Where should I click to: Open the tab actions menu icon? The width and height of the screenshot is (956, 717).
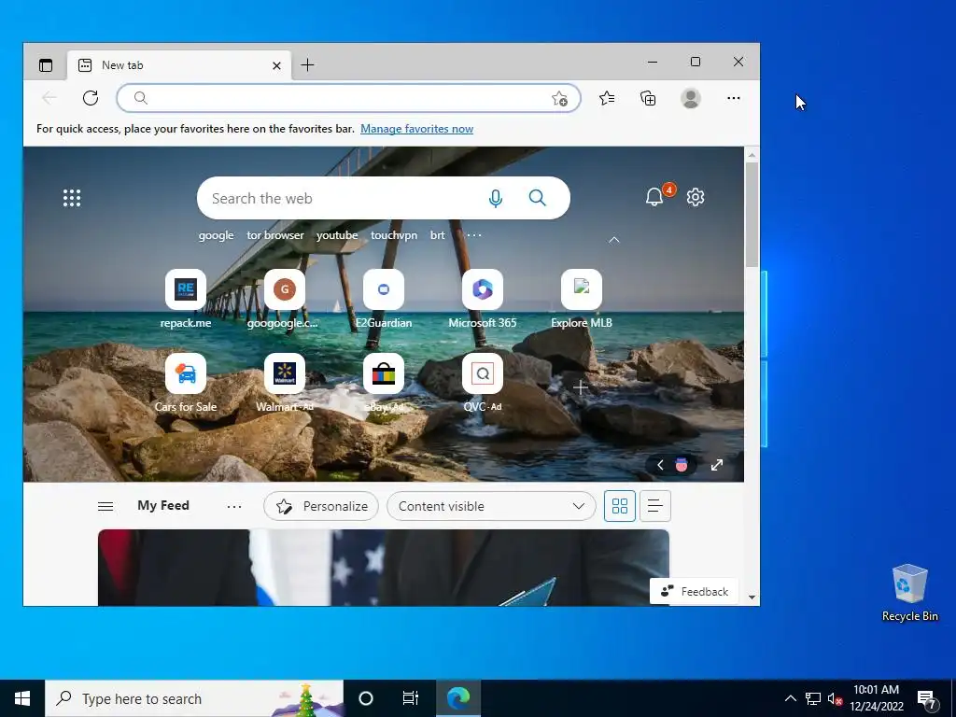[x=46, y=65]
